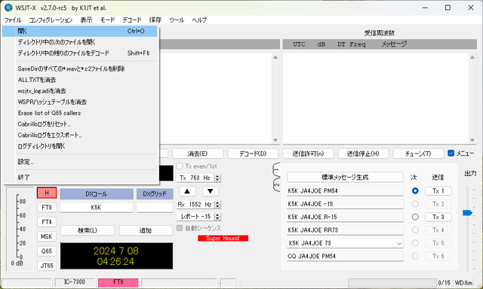Screen dimensions: 483x289
Task: Choose 終了 to exit
Action: 80,178
